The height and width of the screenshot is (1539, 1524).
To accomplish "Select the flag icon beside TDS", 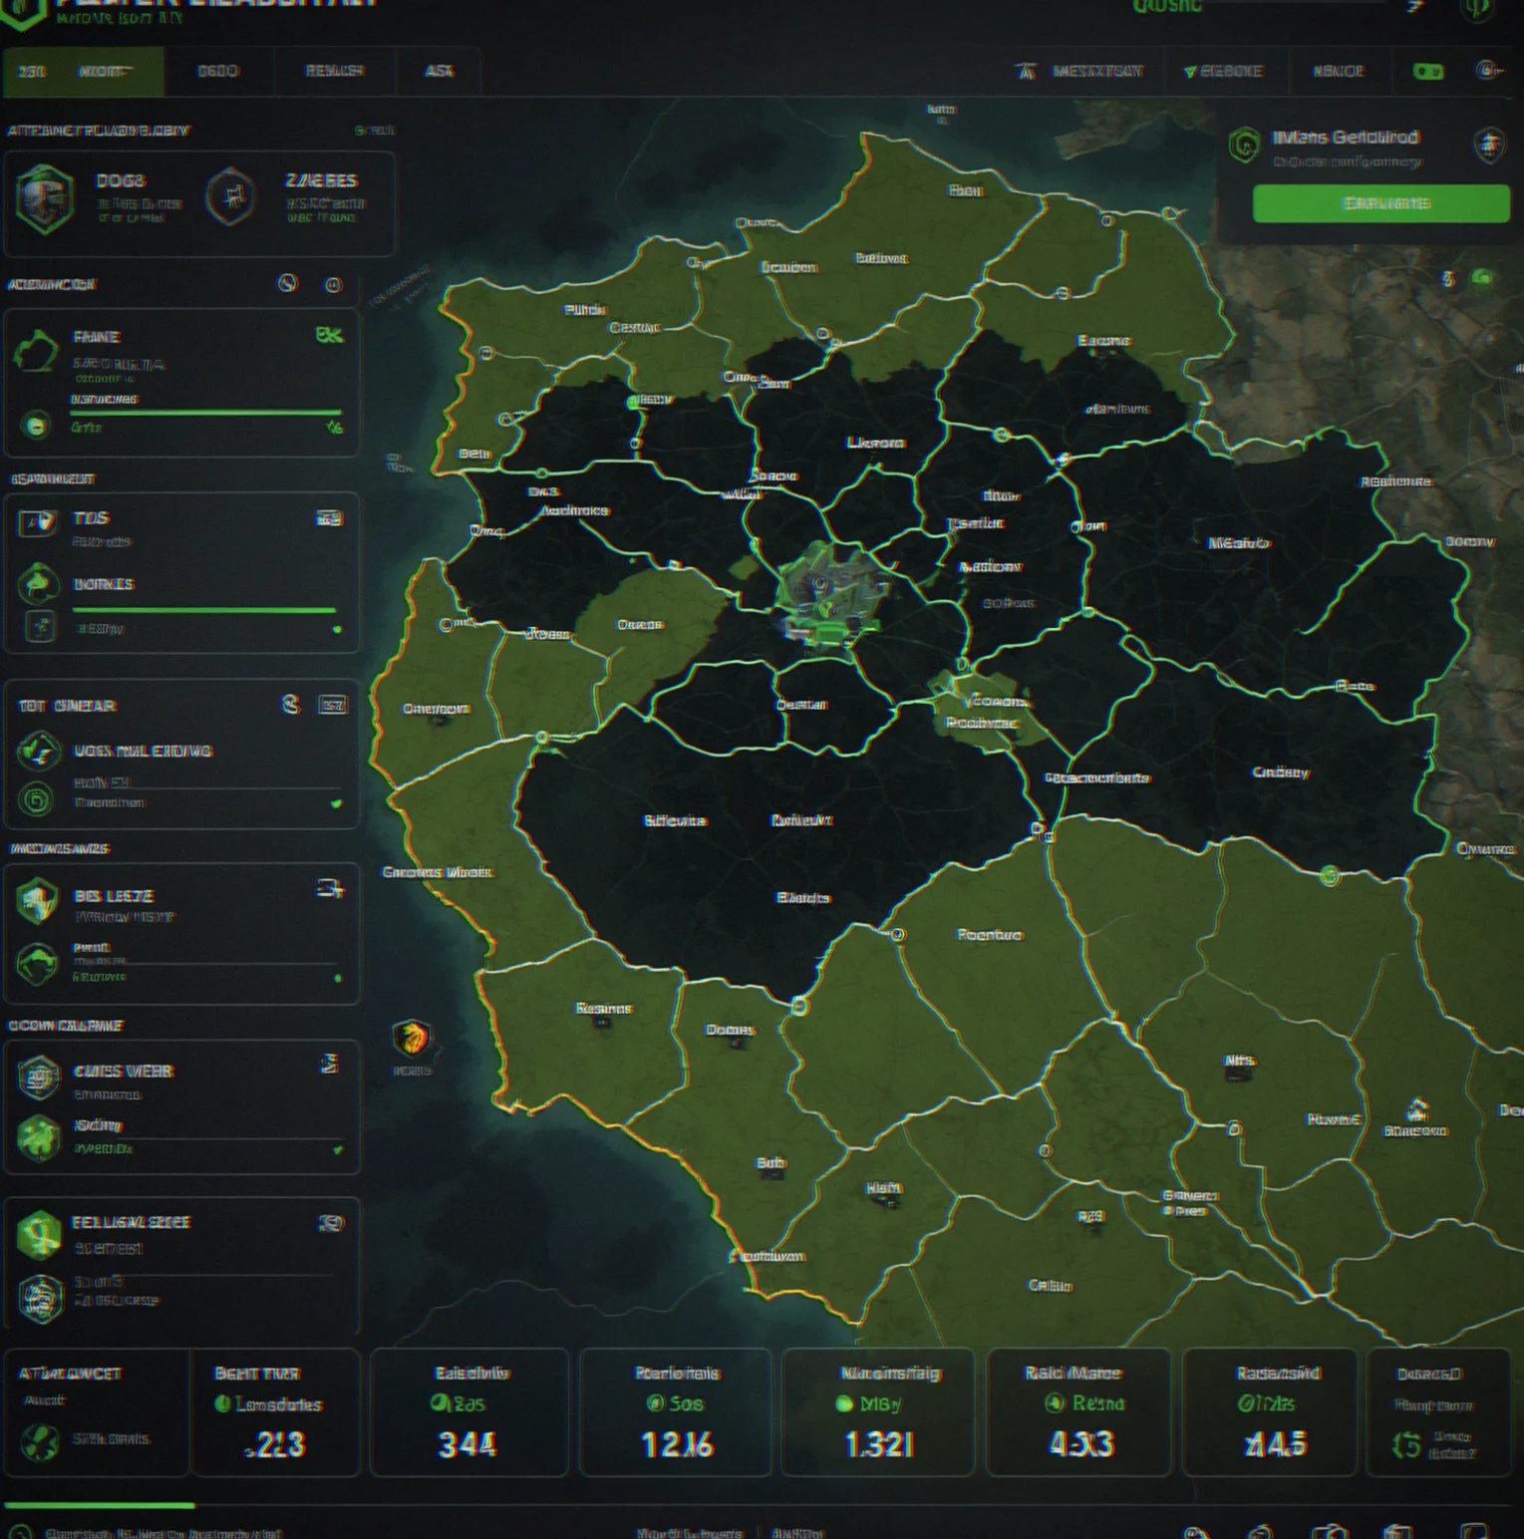I will (38, 521).
